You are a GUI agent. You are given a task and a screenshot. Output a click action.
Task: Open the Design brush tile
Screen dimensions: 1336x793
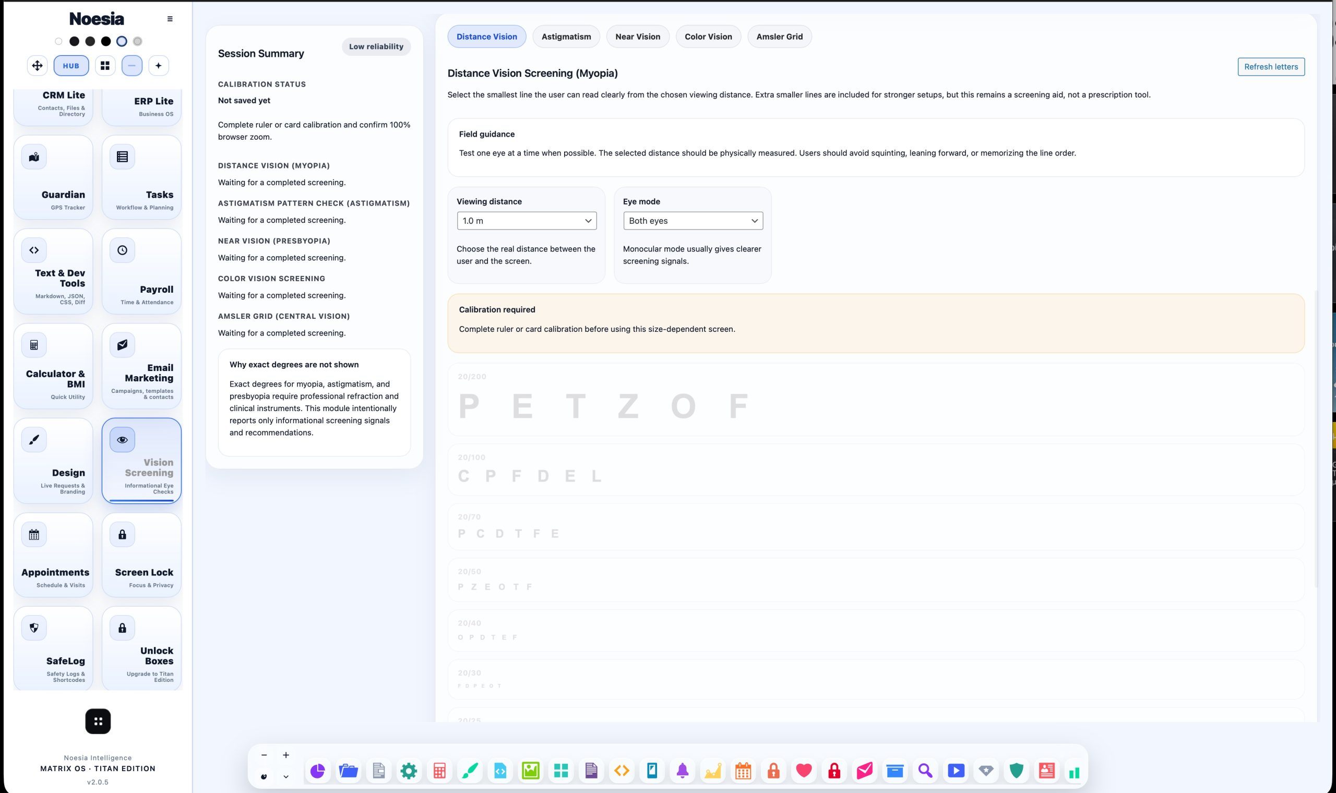[53, 461]
